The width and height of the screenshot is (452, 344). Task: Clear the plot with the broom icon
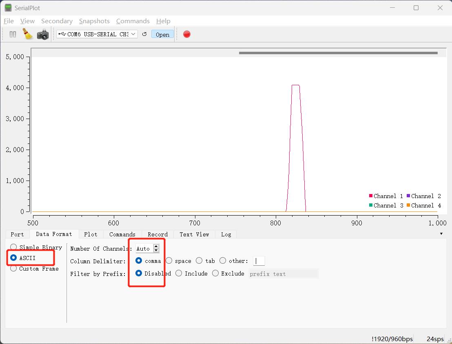pyautogui.click(x=28, y=34)
